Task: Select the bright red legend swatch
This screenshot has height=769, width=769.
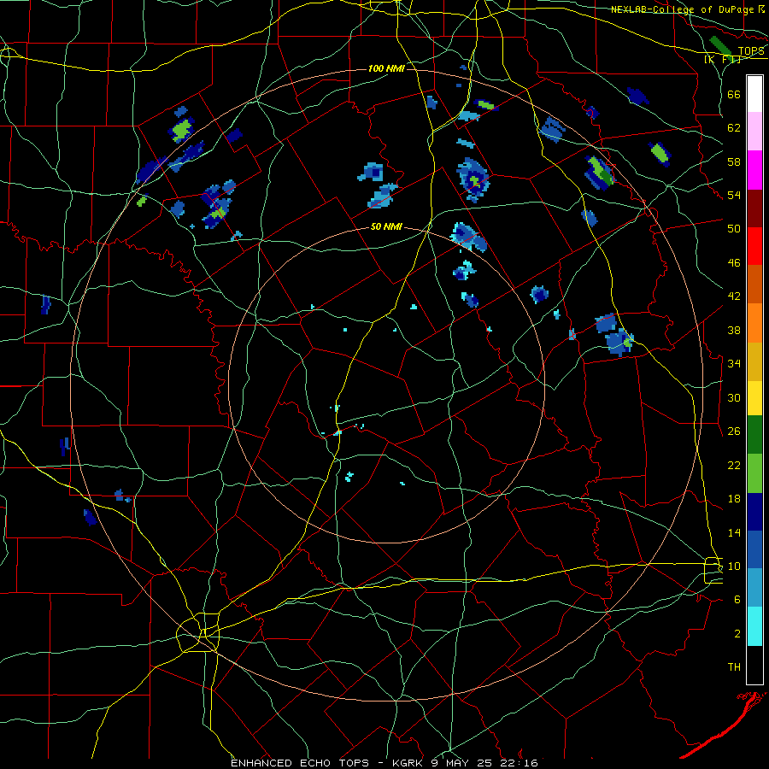Action: point(754,246)
